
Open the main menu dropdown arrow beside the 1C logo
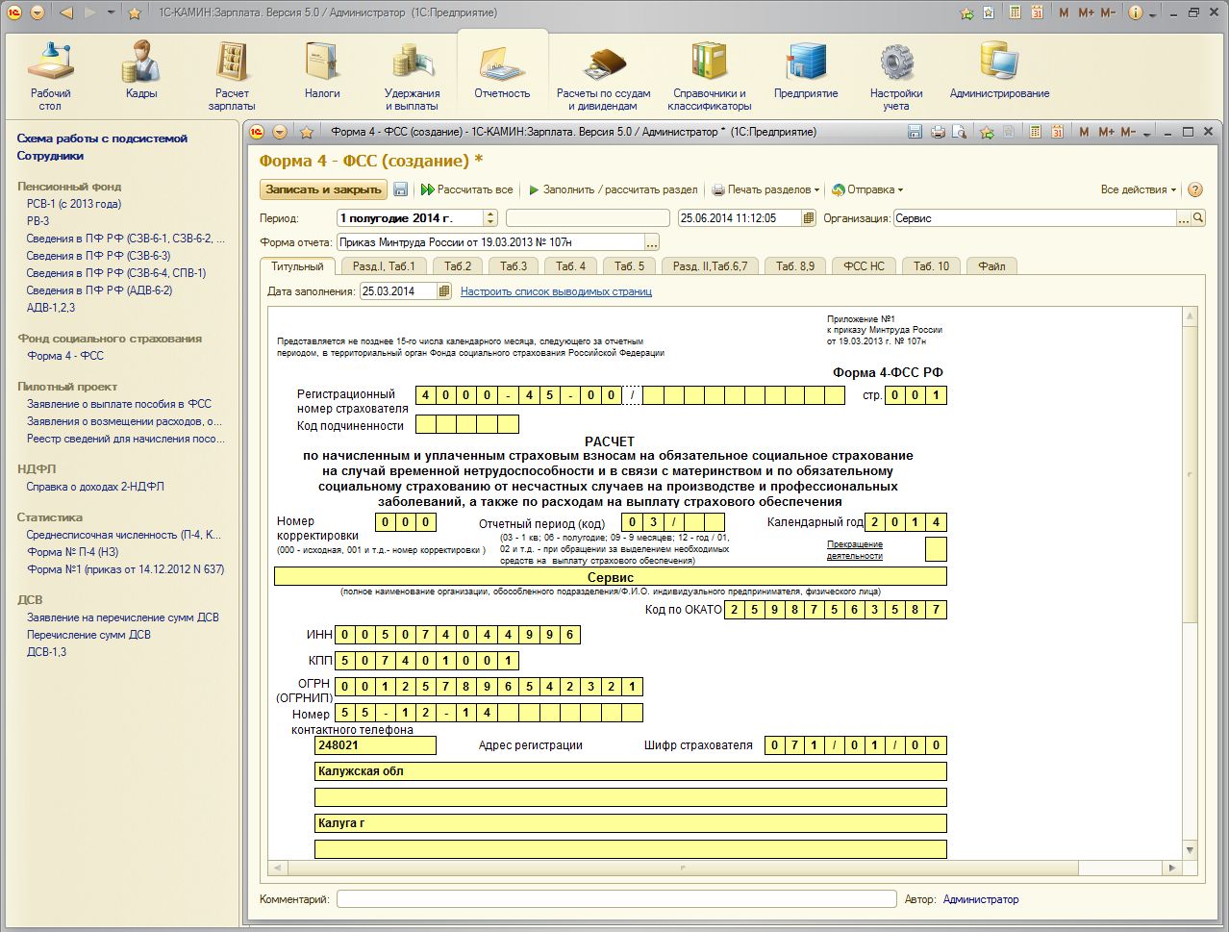click(37, 13)
